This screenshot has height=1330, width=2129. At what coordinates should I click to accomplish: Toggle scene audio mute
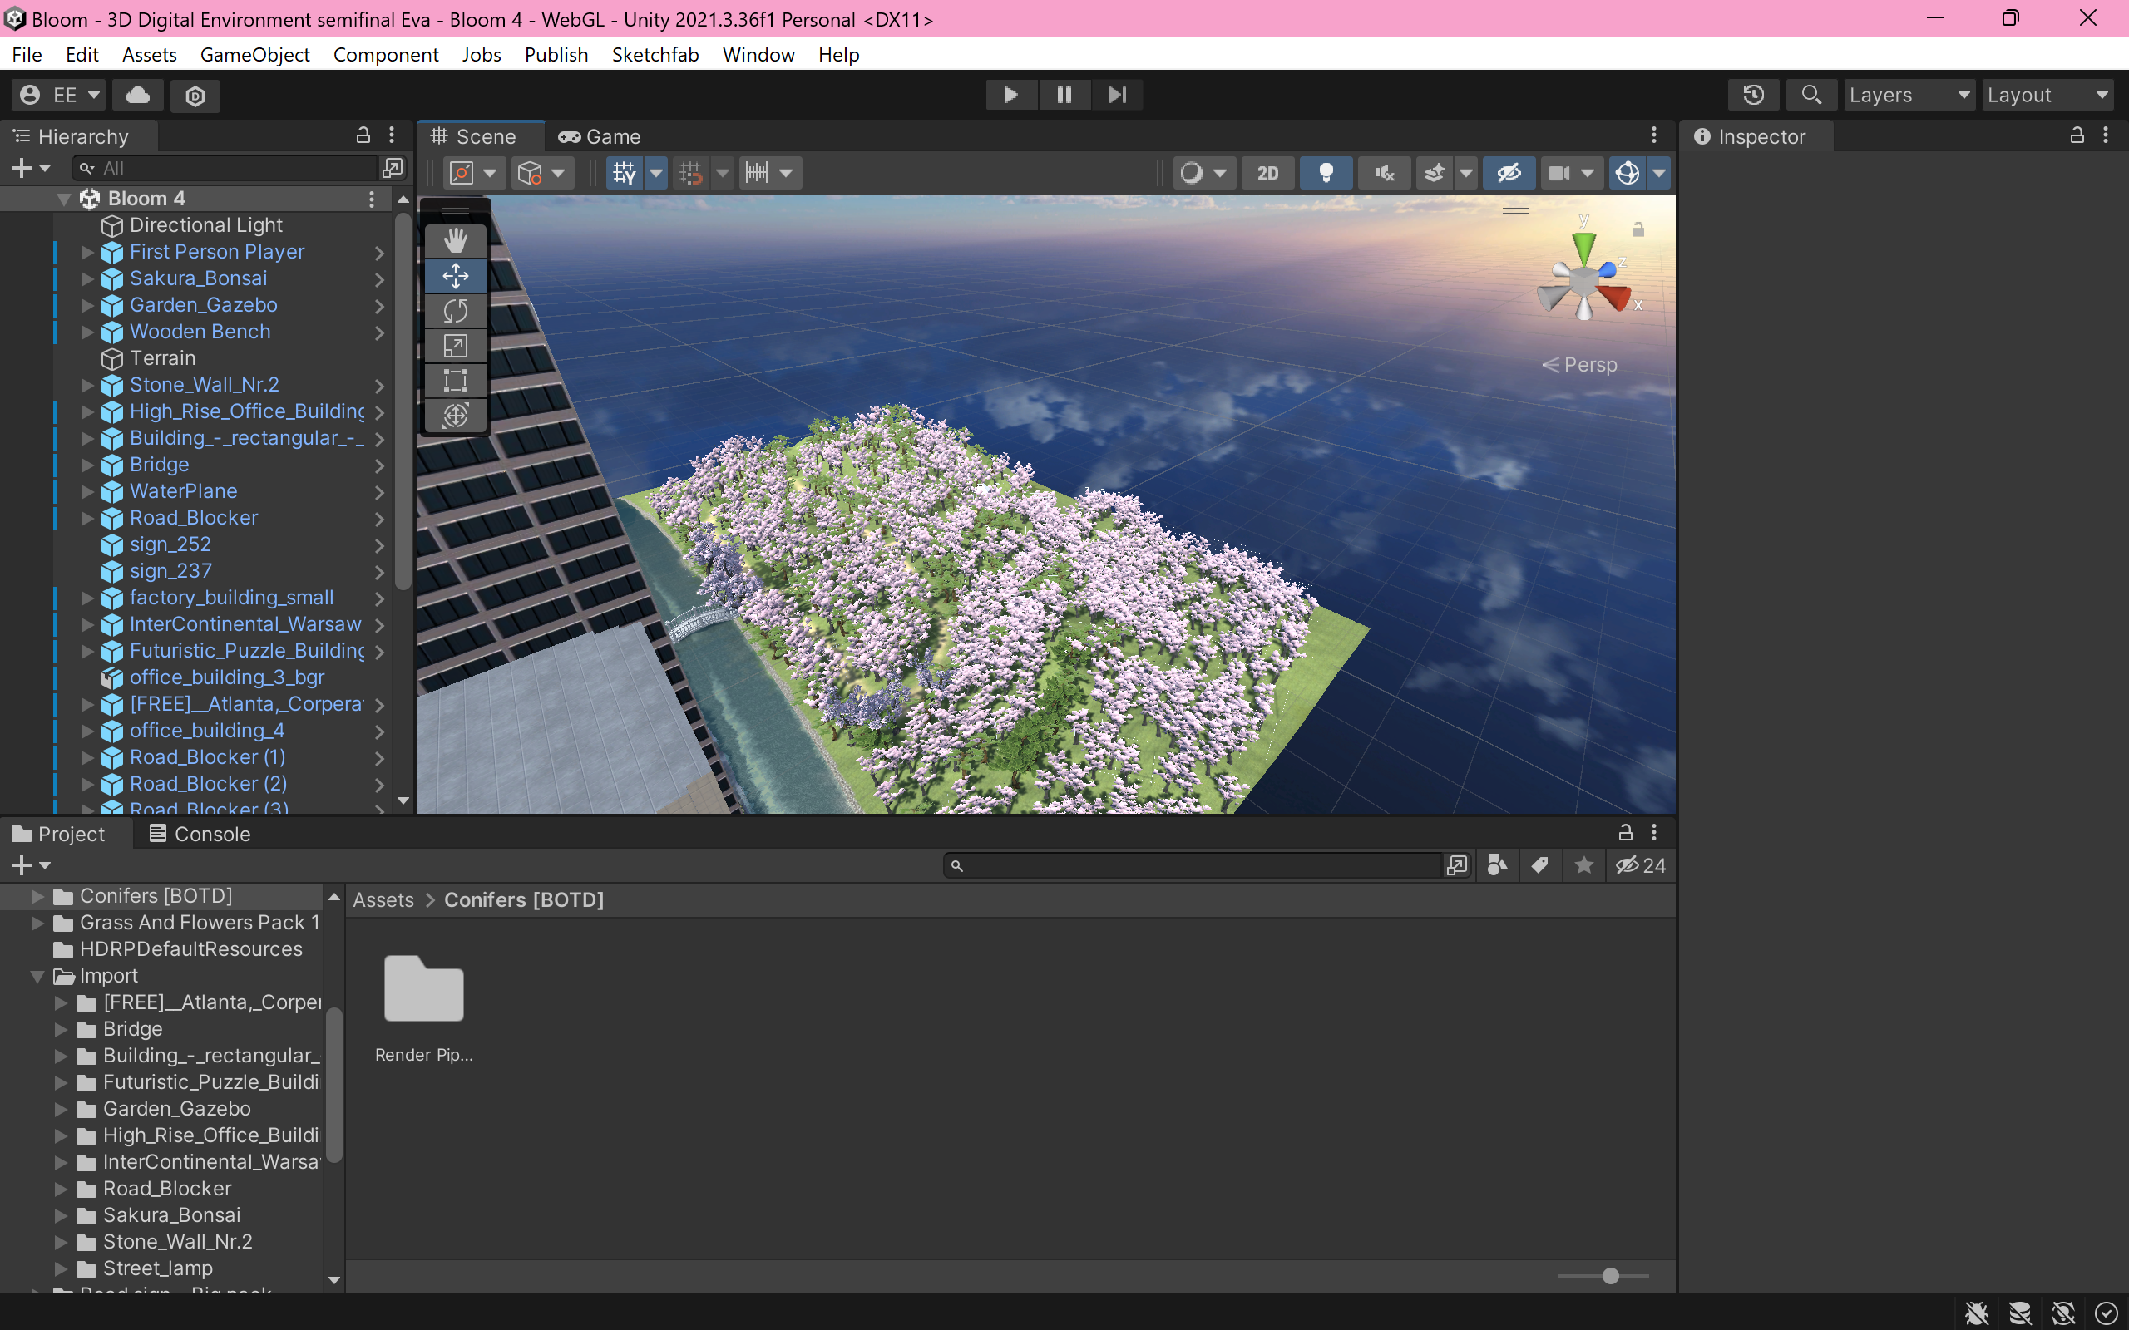click(x=1385, y=172)
